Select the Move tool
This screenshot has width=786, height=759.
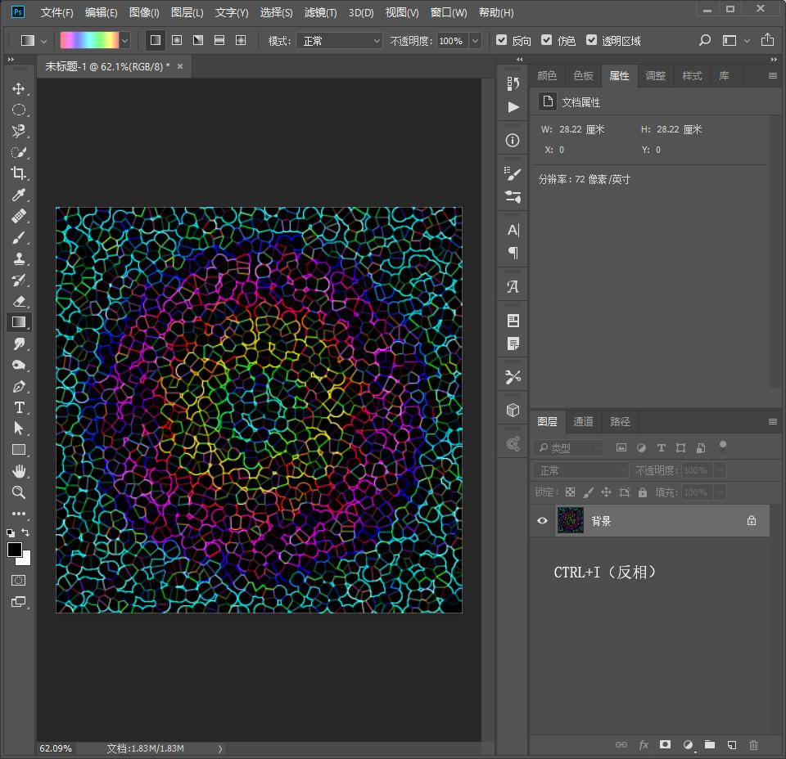point(18,88)
